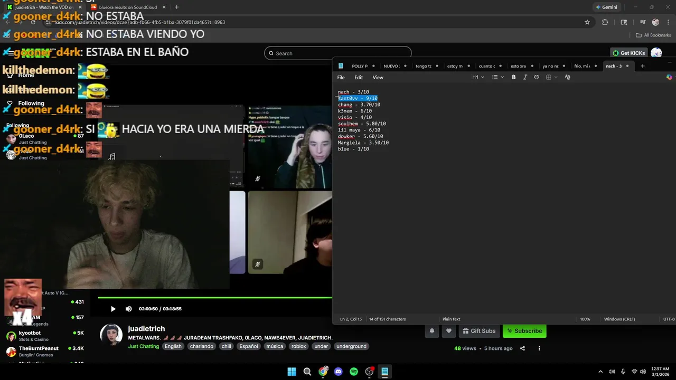Click the 'soulhem - 5.80/10' line in Notepad

coord(362,123)
